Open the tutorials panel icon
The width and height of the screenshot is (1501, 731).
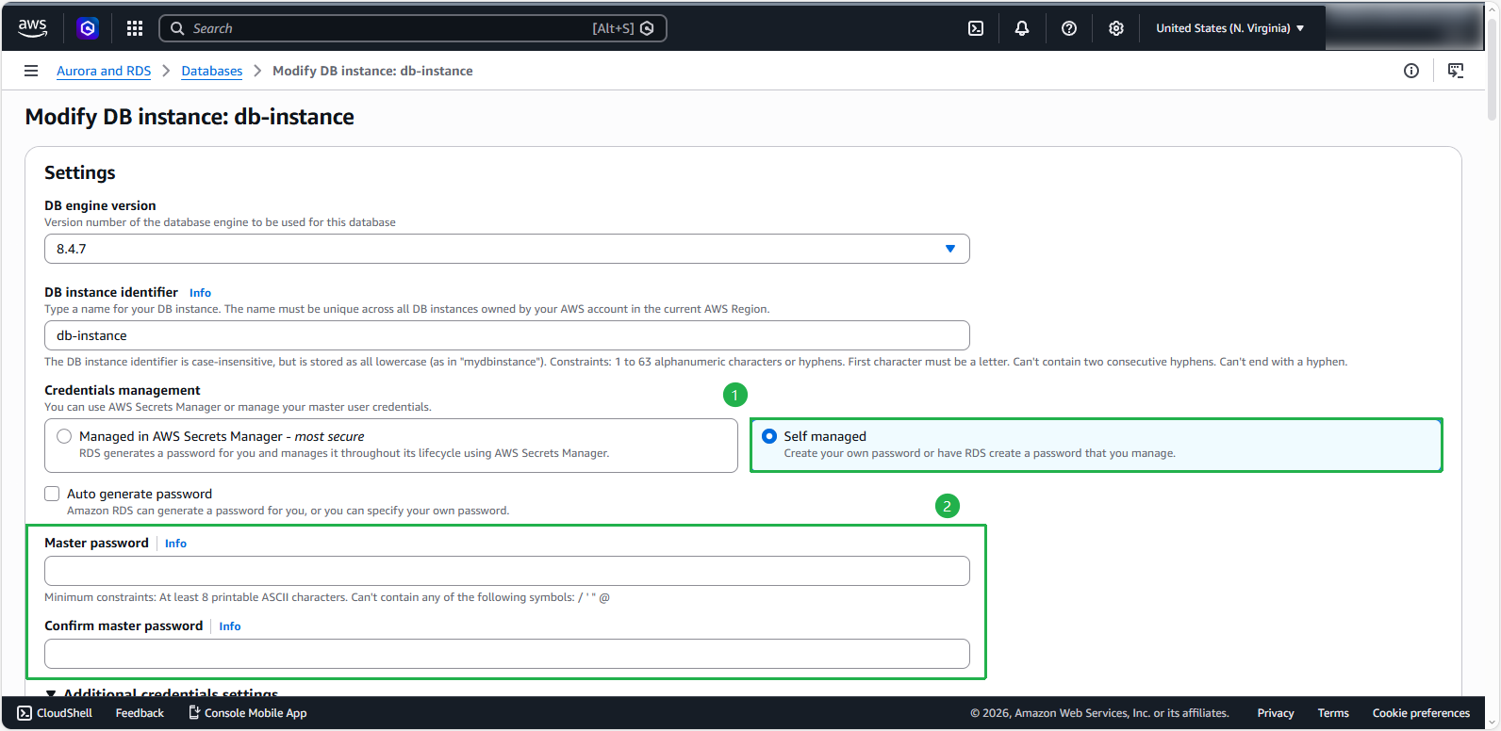1456,71
